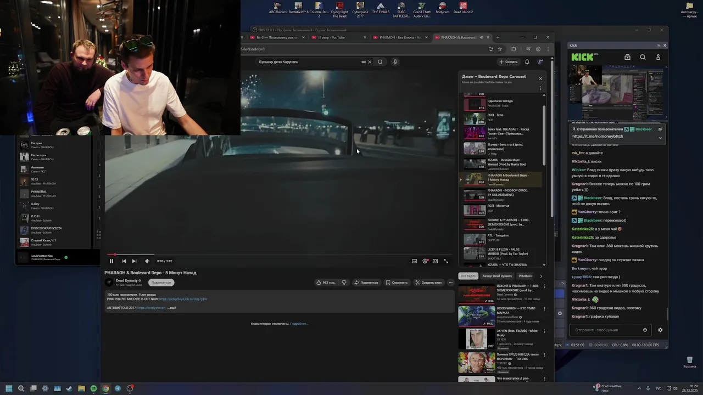
Task: Play lil peep - benz truck from playlist
Action: tap(502, 148)
